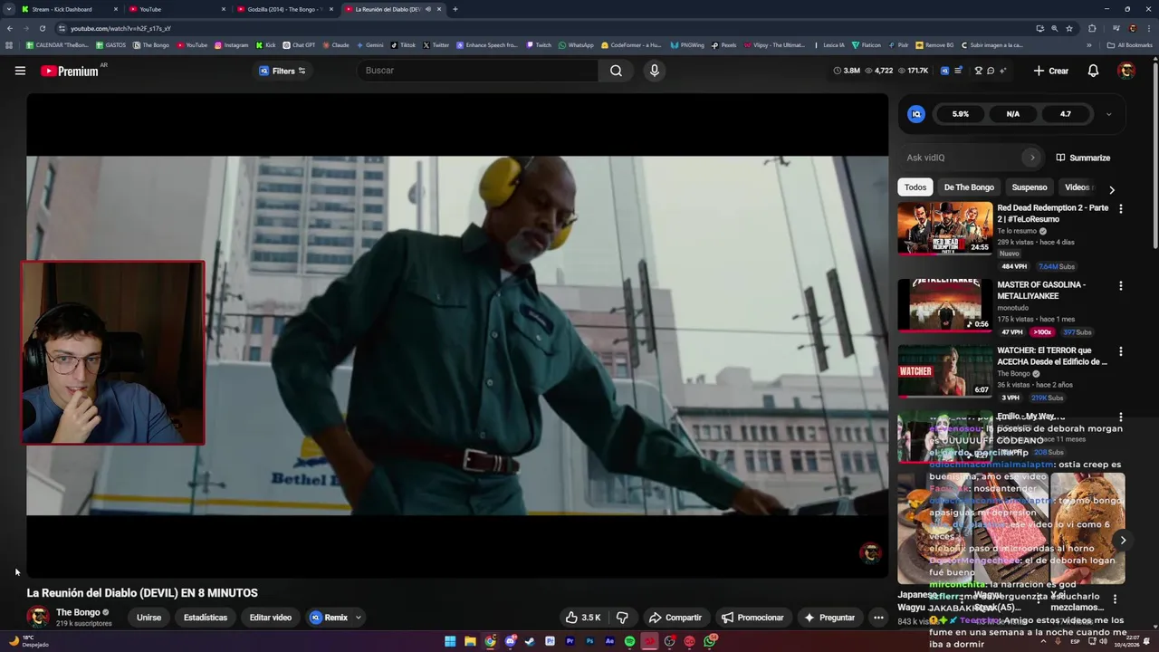Show hidden system tray icons
Screen dimensions: 1159x652
(1042, 641)
